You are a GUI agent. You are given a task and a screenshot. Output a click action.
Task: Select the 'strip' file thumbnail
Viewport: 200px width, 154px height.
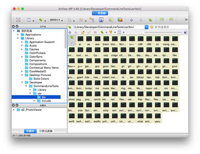click(106, 107)
